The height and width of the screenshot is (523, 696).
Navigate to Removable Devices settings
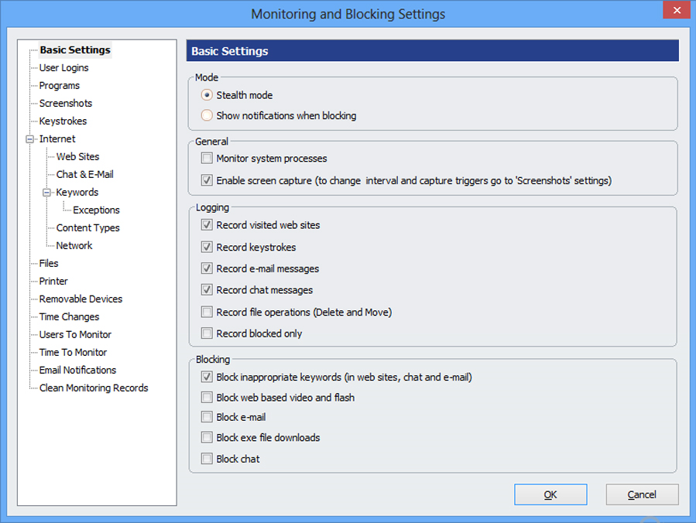click(81, 299)
